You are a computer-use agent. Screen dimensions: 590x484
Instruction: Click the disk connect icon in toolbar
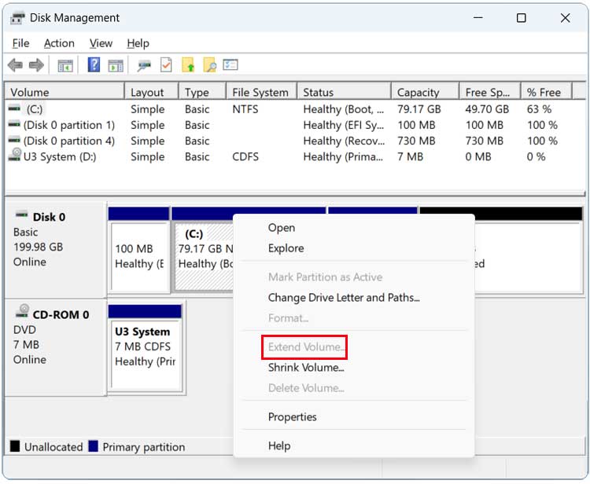pos(144,65)
